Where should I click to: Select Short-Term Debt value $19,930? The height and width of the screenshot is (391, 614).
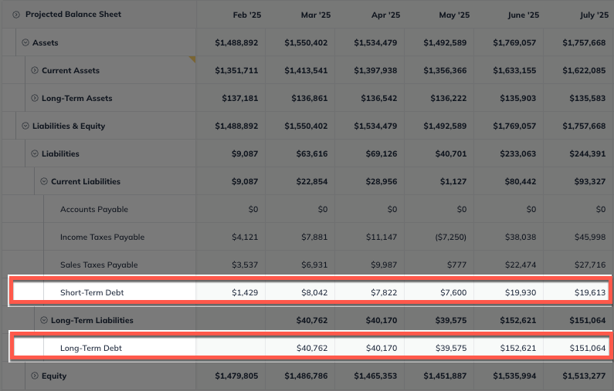click(x=521, y=292)
